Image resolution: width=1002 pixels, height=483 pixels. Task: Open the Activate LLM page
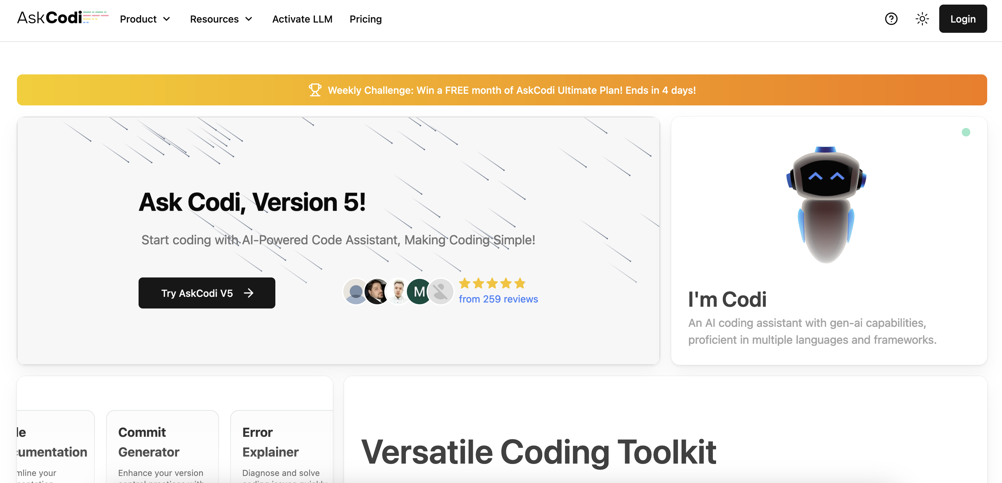(x=302, y=19)
